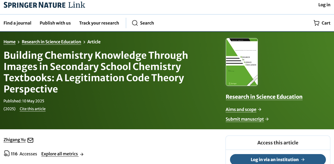Viewport: 334px width, 164px height.
Task: Click the Springer Nature Link logo
Action: click(44, 5)
